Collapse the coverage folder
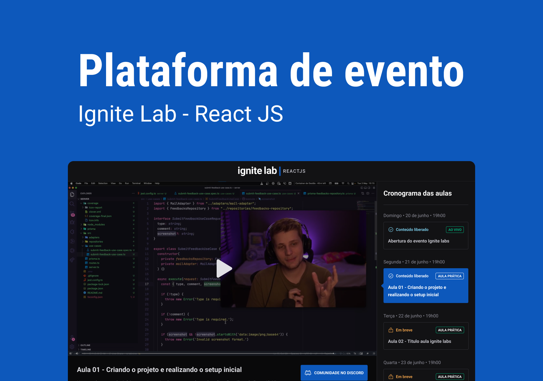543x381 pixels. [x=93, y=203]
